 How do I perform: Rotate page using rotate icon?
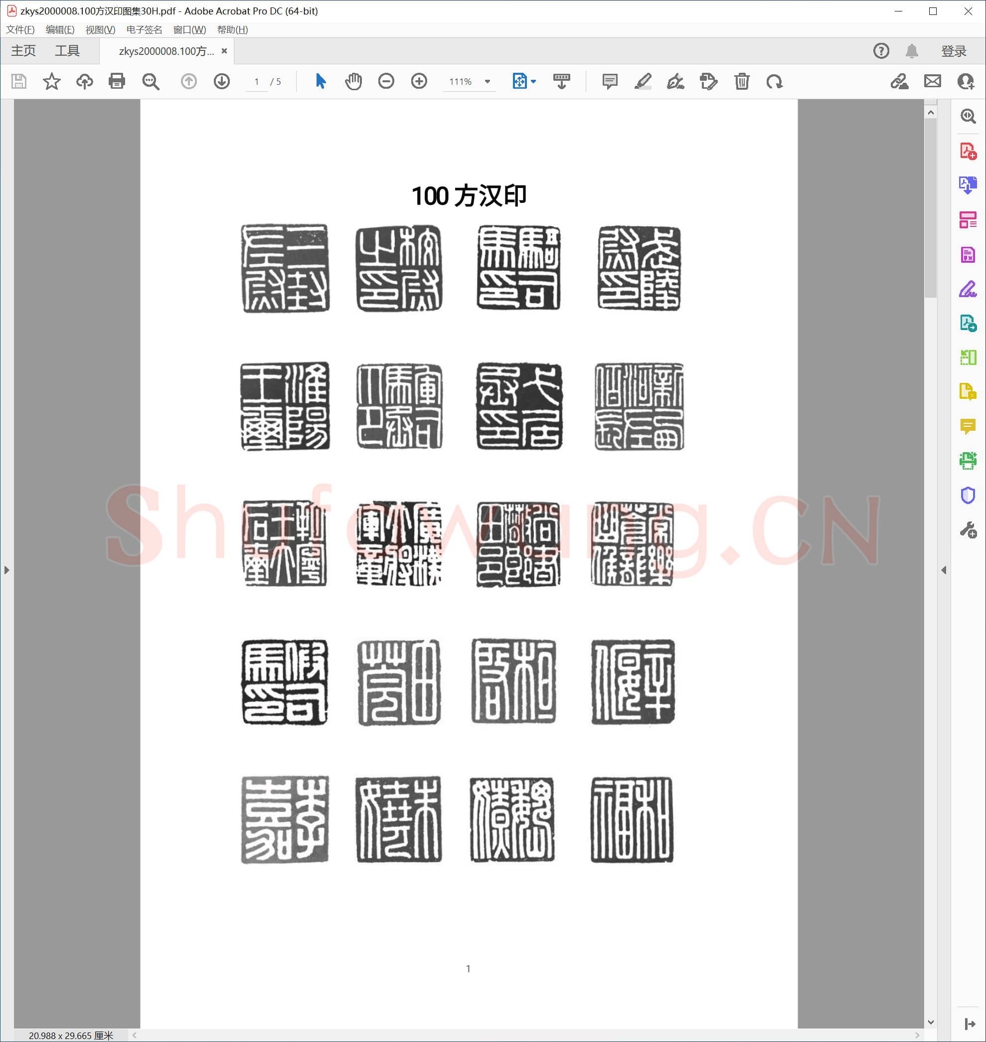click(x=774, y=81)
